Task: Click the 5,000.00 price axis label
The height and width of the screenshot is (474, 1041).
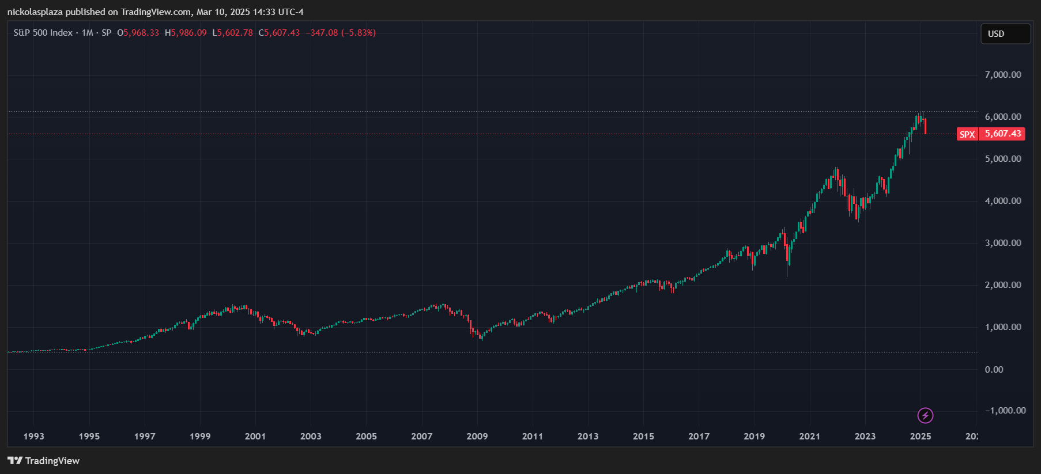Action: click(x=1003, y=159)
